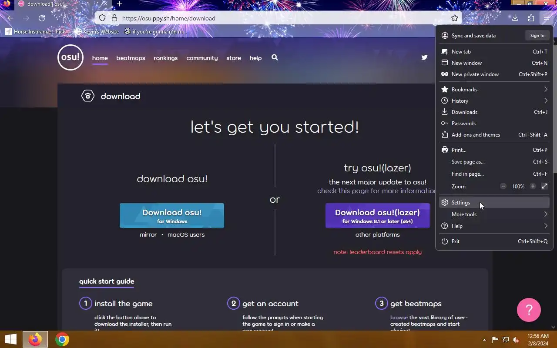
Task: Select New window menu item
Action: (x=494, y=63)
